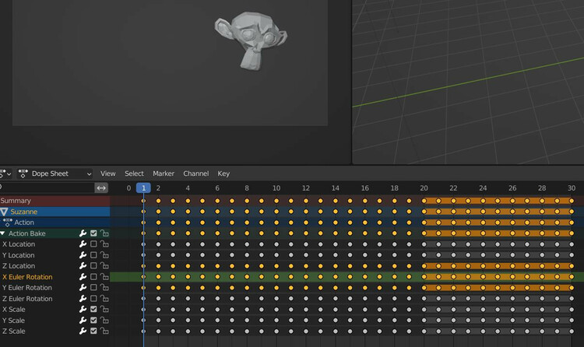Collapse the Action Bake group arrow
The image size is (584, 347).
[2, 233]
